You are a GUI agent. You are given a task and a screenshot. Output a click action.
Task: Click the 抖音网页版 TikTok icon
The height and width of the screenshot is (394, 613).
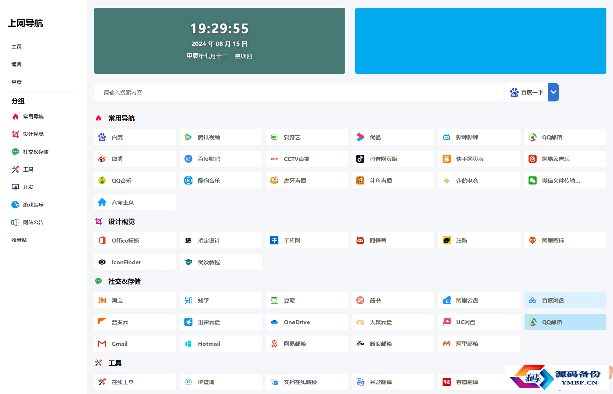[360, 159]
